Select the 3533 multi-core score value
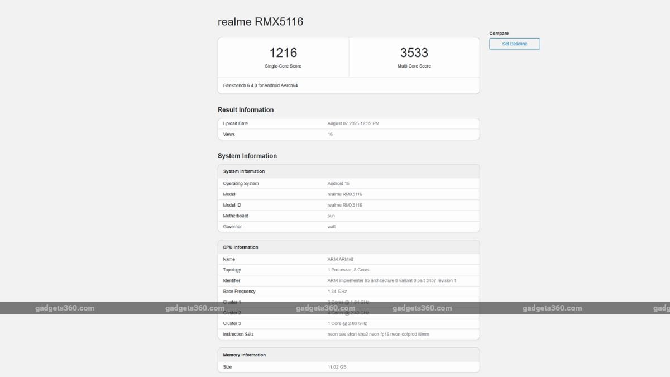The image size is (670, 377). pos(414,53)
